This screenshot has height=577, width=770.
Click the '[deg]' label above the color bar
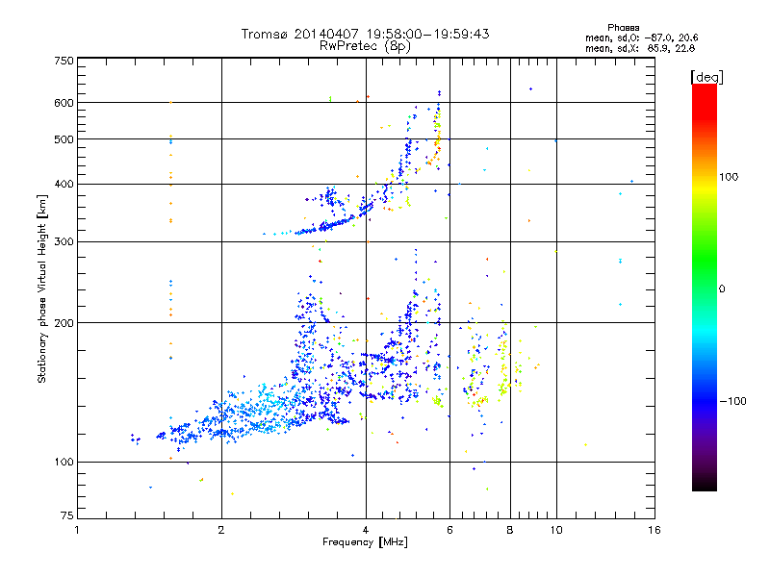tap(706, 77)
